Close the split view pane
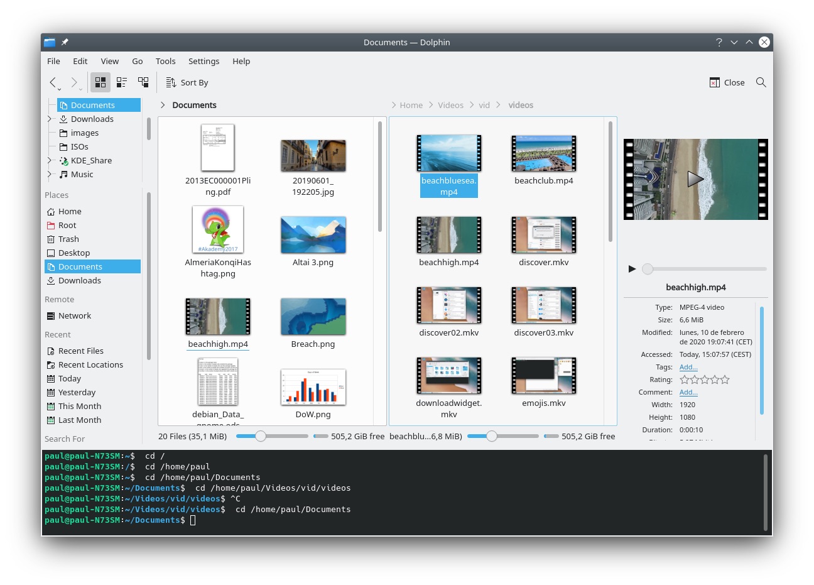814x585 pixels. click(727, 82)
